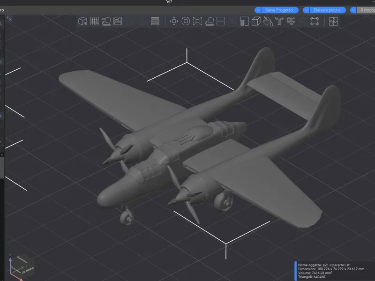Viewport: 375px width, 281px height.
Task: Click the Salva Progetto button
Action: tap(280, 10)
